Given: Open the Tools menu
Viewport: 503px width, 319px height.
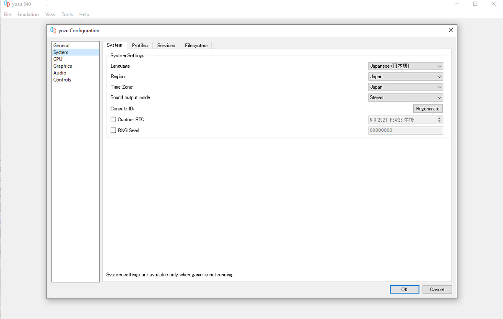Looking at the screenshot, I should [x=67, y=14].
